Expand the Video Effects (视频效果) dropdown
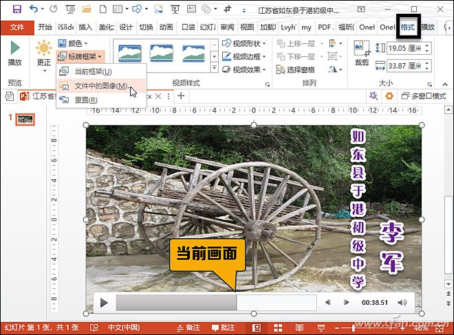This screenshot has width=454, height=335. click(x=249, y=69)
